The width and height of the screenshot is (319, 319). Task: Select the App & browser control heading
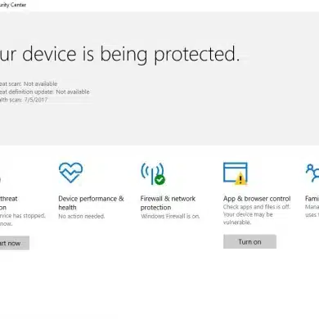(x=257, y=199)
